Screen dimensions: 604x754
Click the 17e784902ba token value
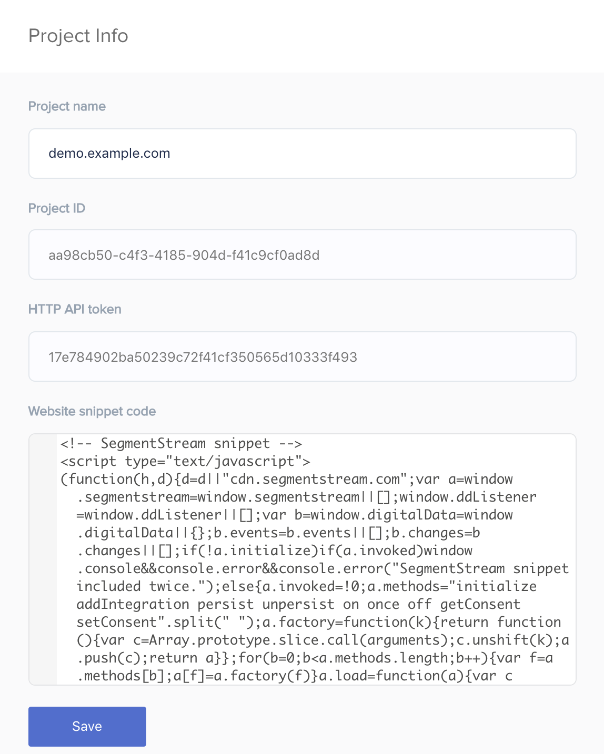tap(203, 357)
